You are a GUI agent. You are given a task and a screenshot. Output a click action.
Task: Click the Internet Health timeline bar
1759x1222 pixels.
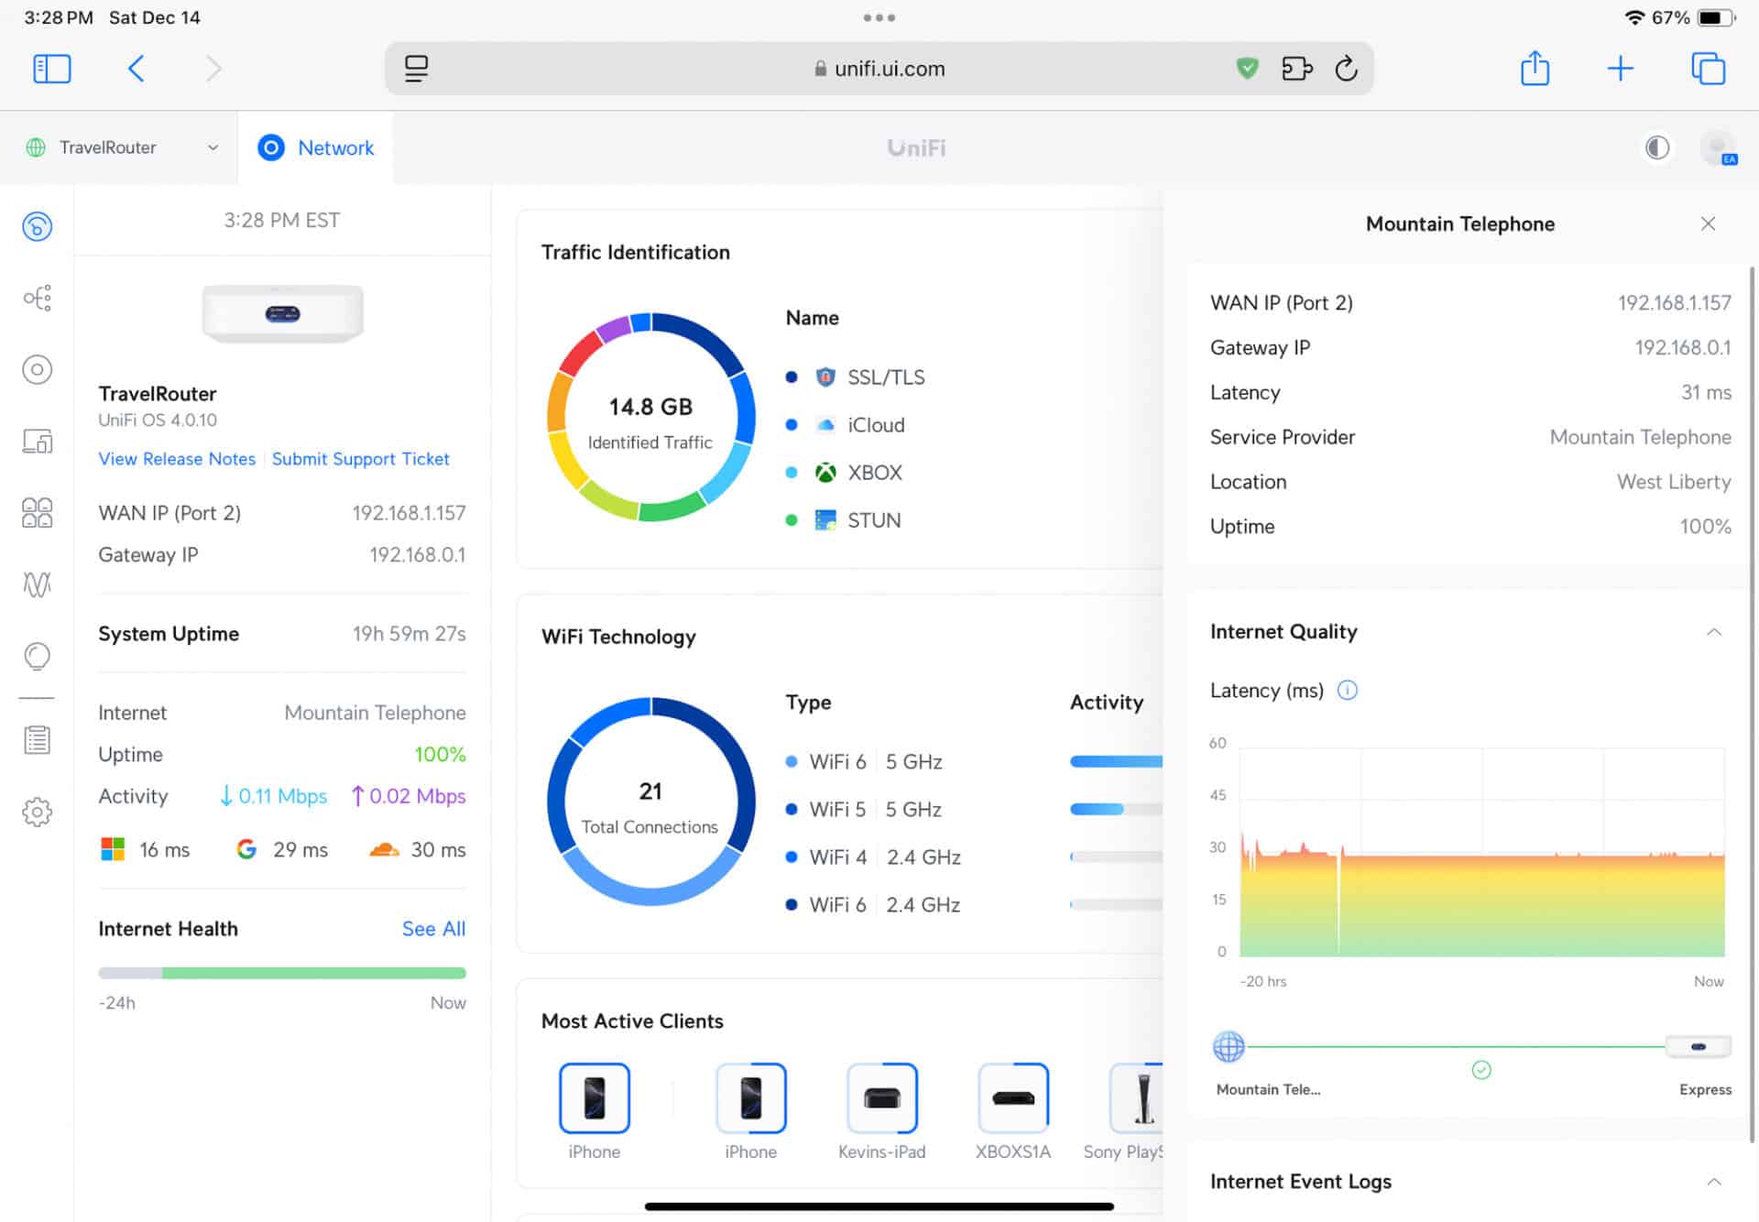pyautogui.click(x=282, y=973)
